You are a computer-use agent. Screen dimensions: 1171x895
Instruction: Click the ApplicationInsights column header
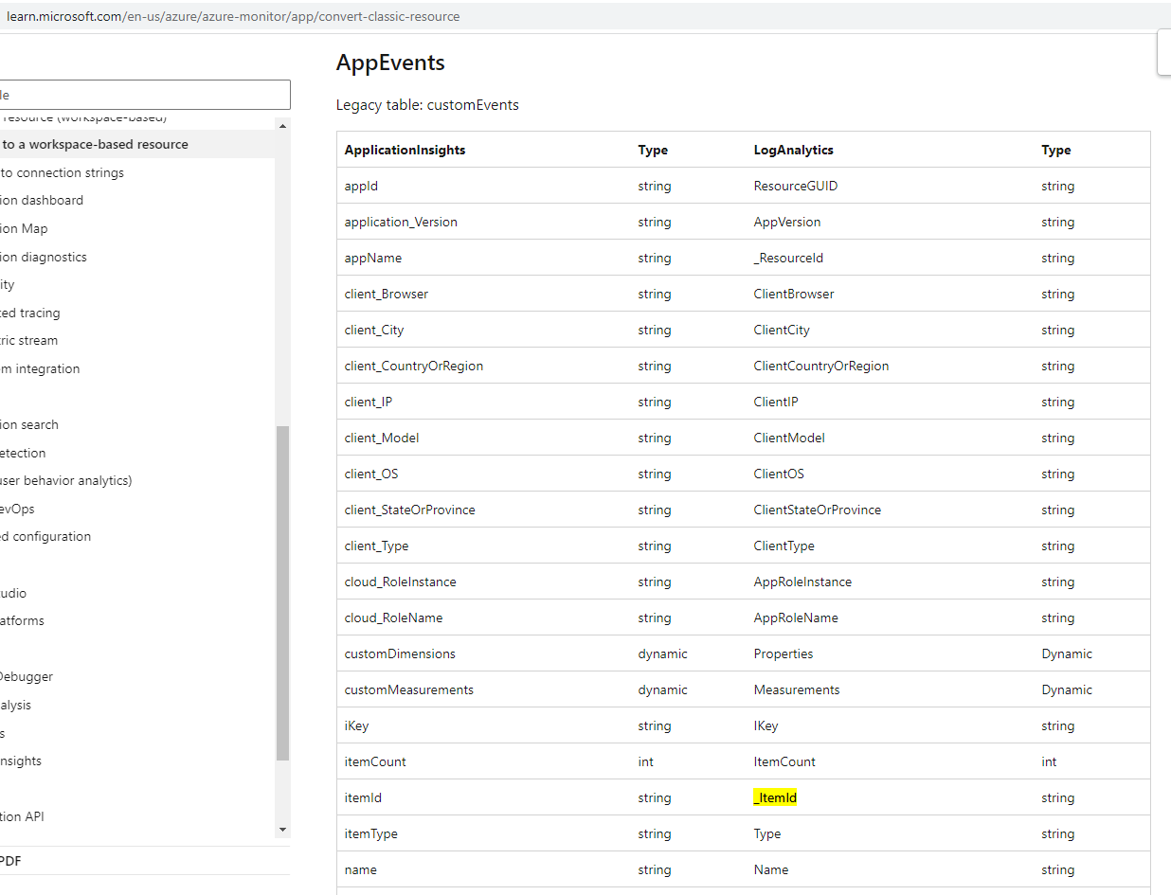[405, 150]
